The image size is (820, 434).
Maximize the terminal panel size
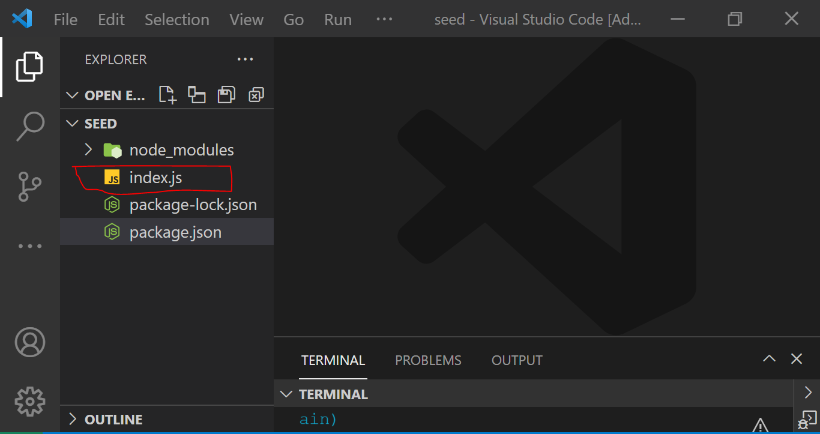(769, 359)
